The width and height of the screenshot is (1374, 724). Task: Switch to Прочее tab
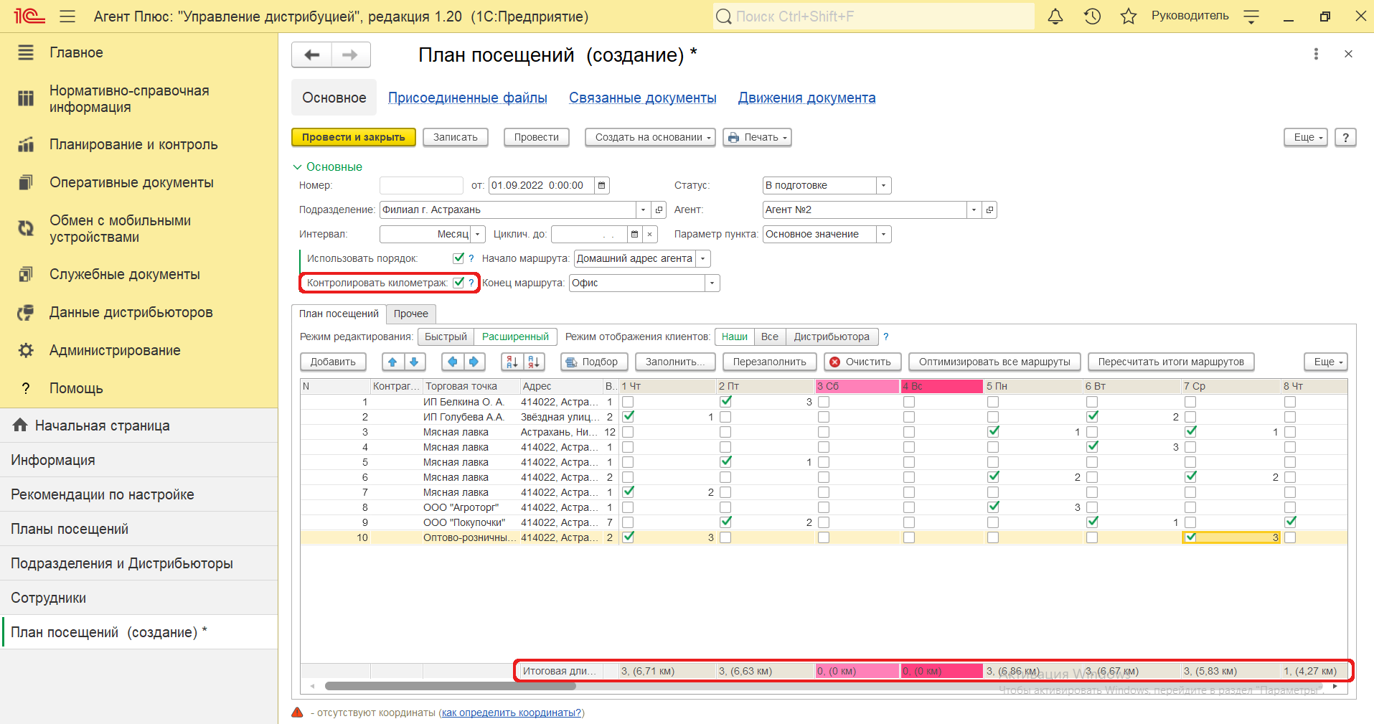411,314
